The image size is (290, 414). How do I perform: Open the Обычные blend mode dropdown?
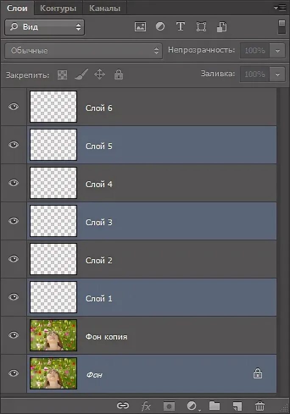(83, 51)
